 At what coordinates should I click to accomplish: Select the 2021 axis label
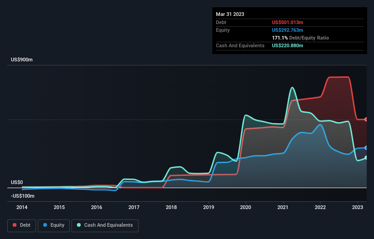[283, 207]
